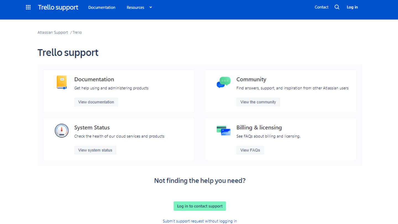Click the Community card heading
398x224 pixels.
(251, 79)
